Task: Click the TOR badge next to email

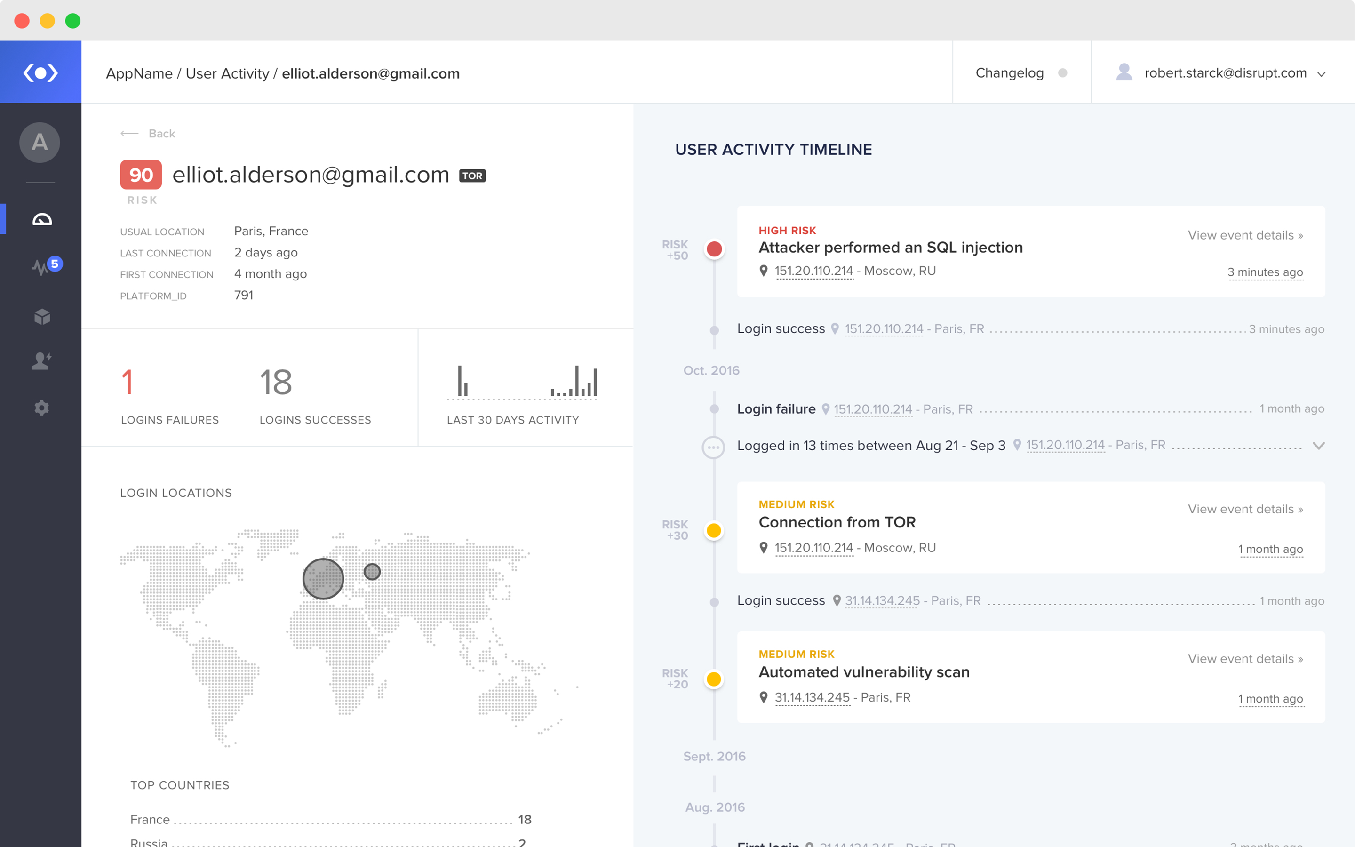Action: click(x=472, y=176)
